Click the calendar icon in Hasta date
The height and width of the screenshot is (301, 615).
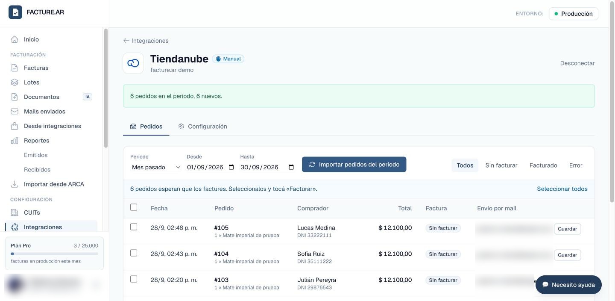[291, 167]
